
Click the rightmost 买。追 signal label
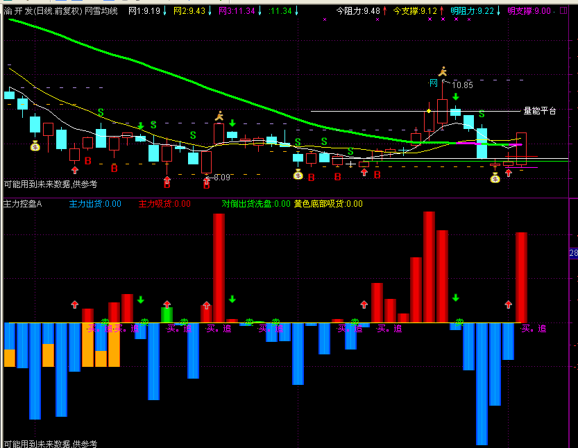[x=534, y=328]
